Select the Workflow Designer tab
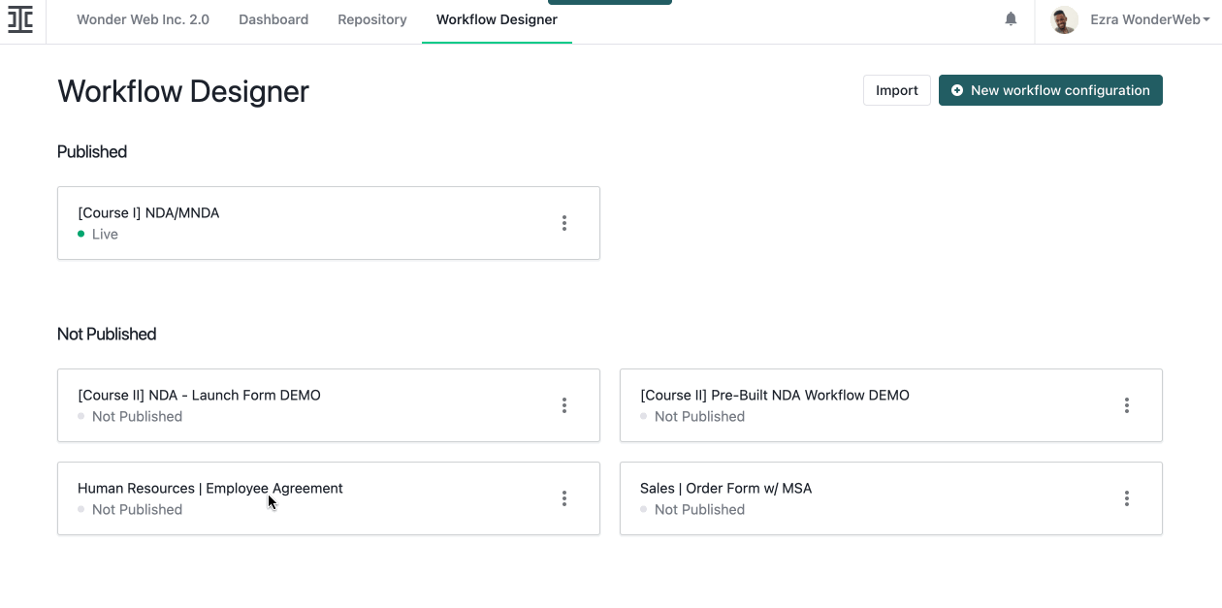The height and width of the screenshot is (608, 1222). pyautogui.click(x=497, y=19)
